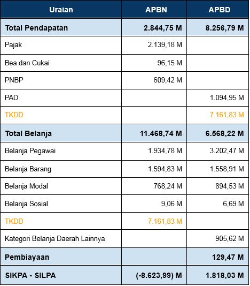Select the Belanja Modal APBN value 768,24 M

(168, 186)
